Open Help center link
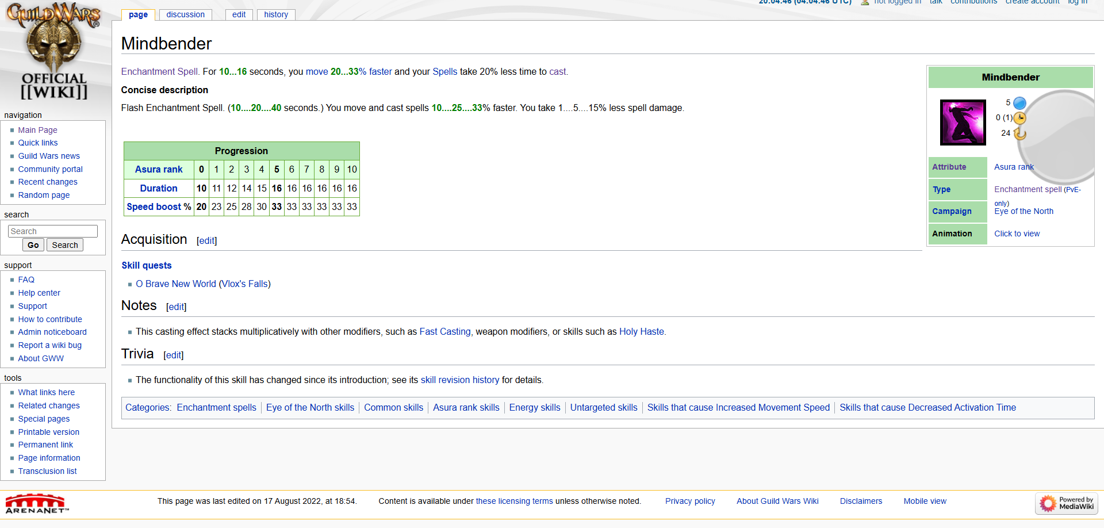 pyautogui.click(x=39, y=293)
